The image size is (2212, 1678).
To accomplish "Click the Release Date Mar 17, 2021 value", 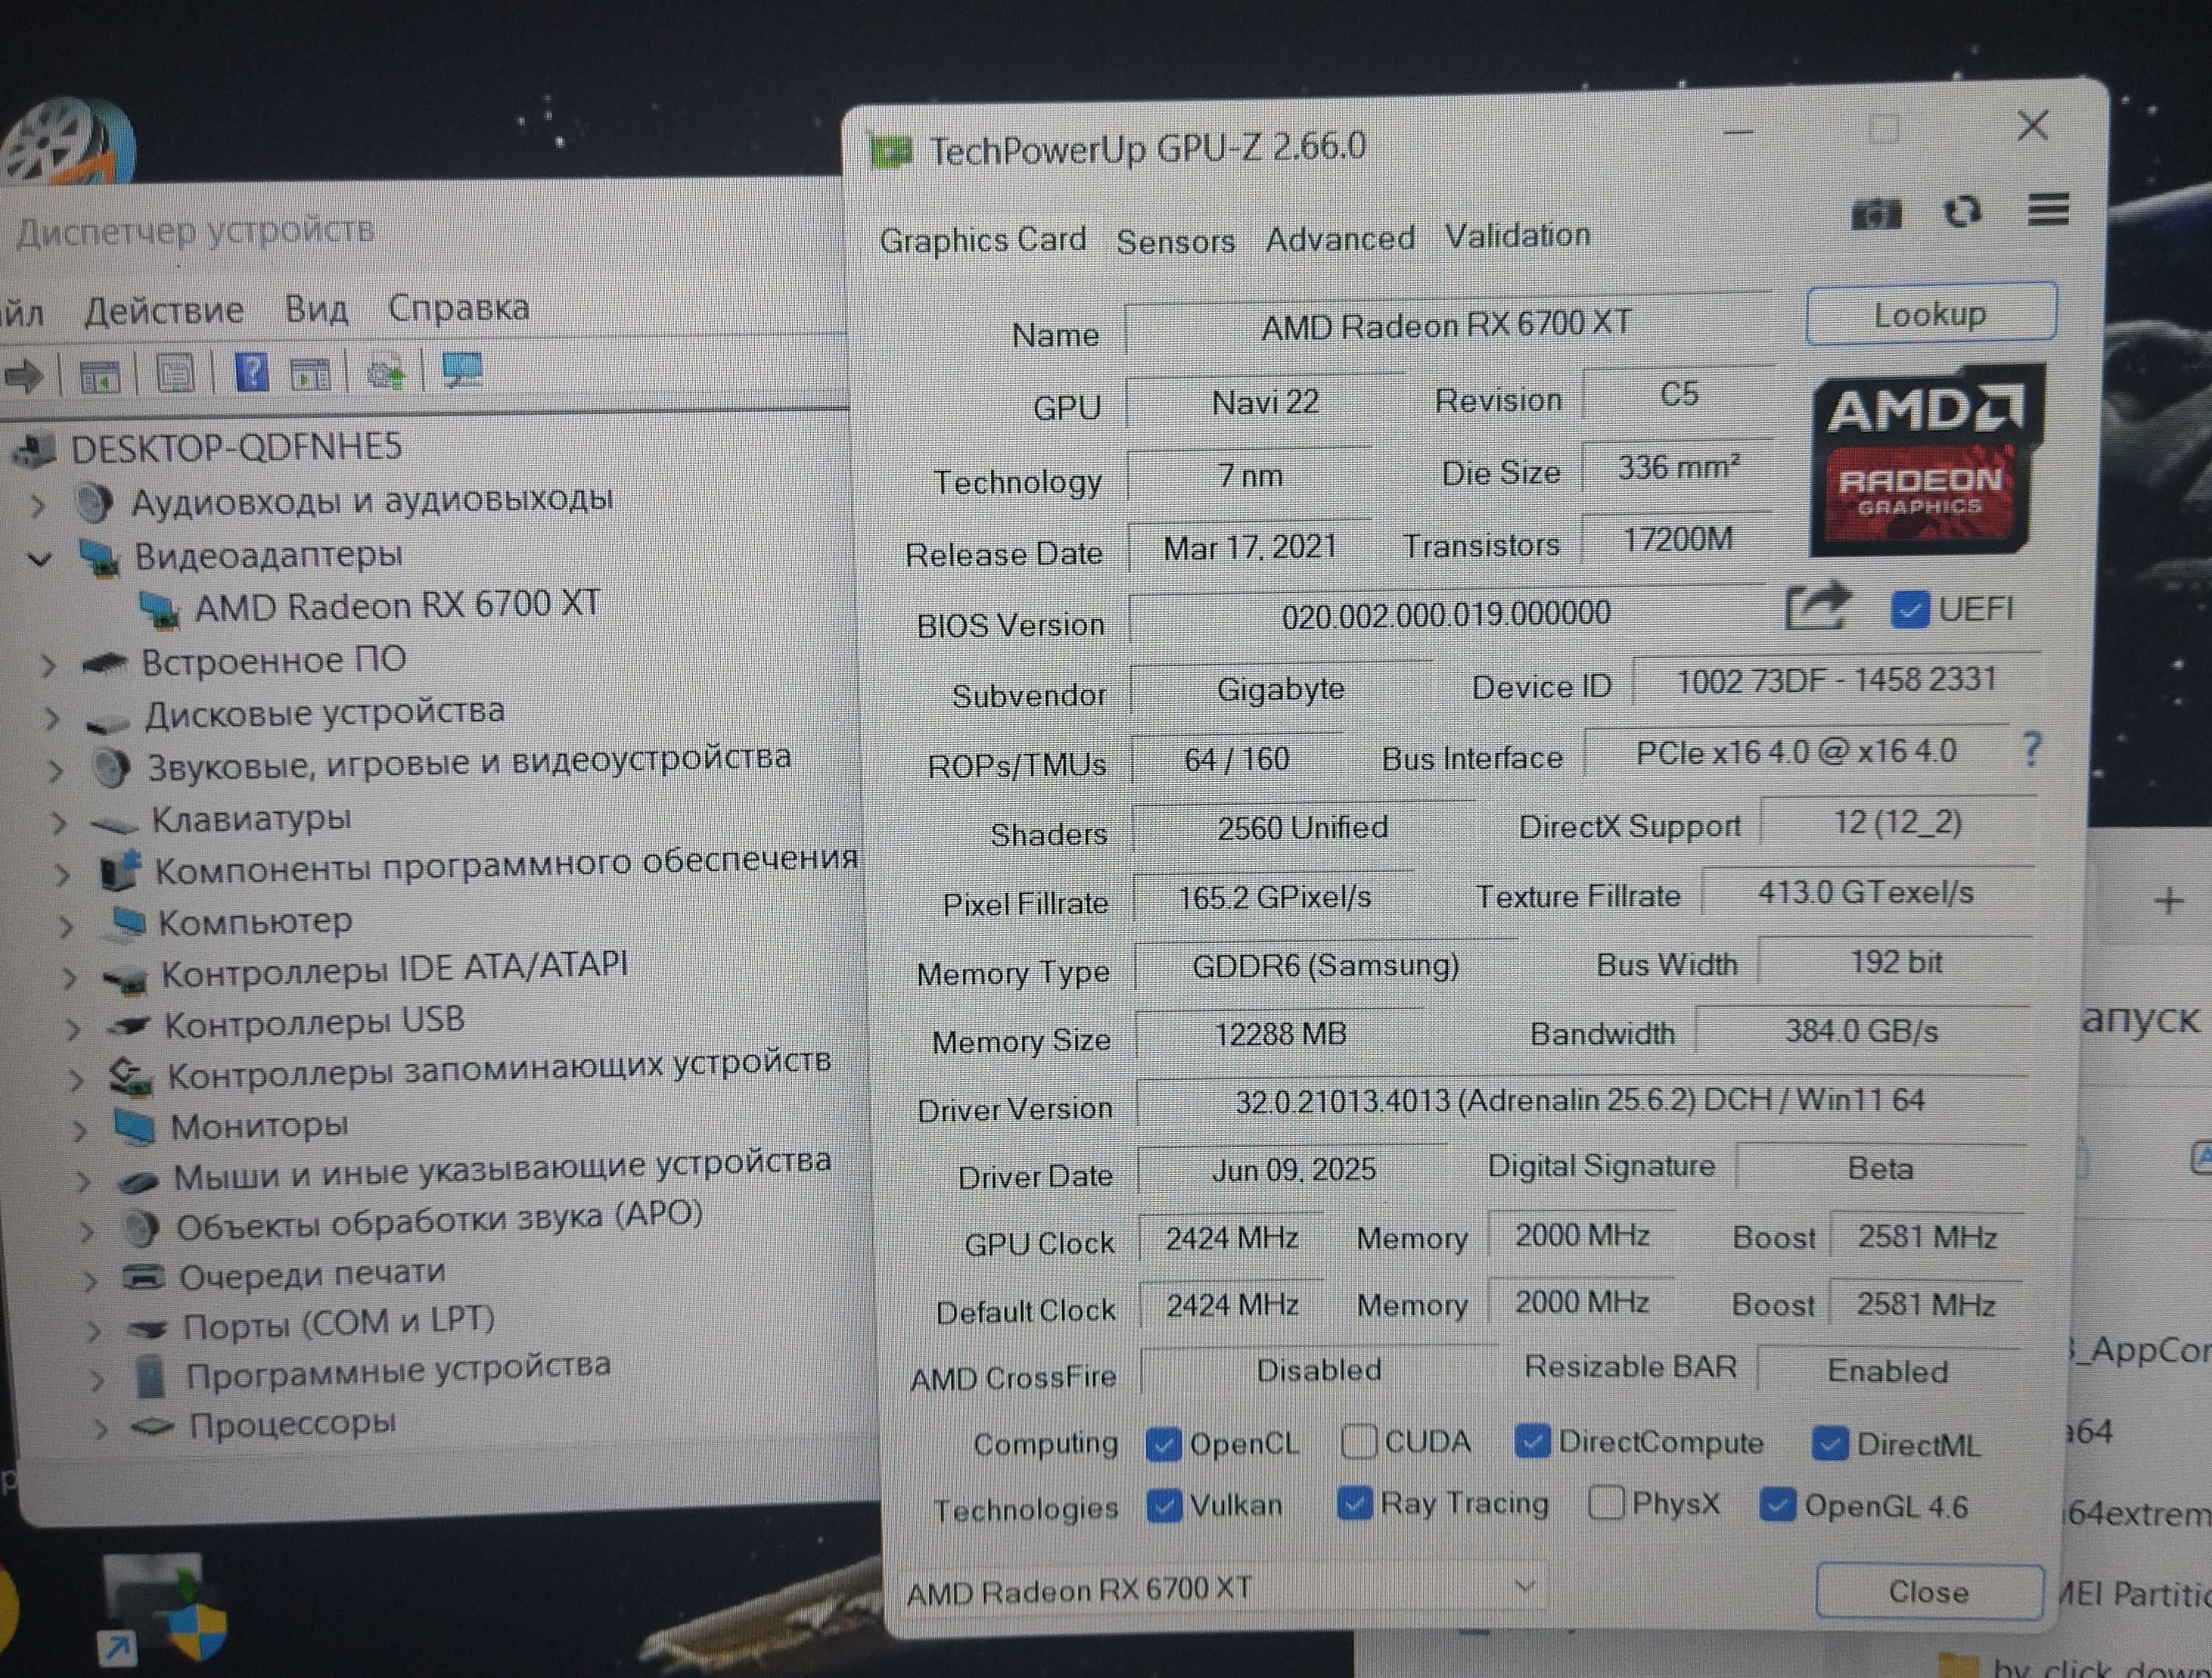I will tap(1250, 547).
